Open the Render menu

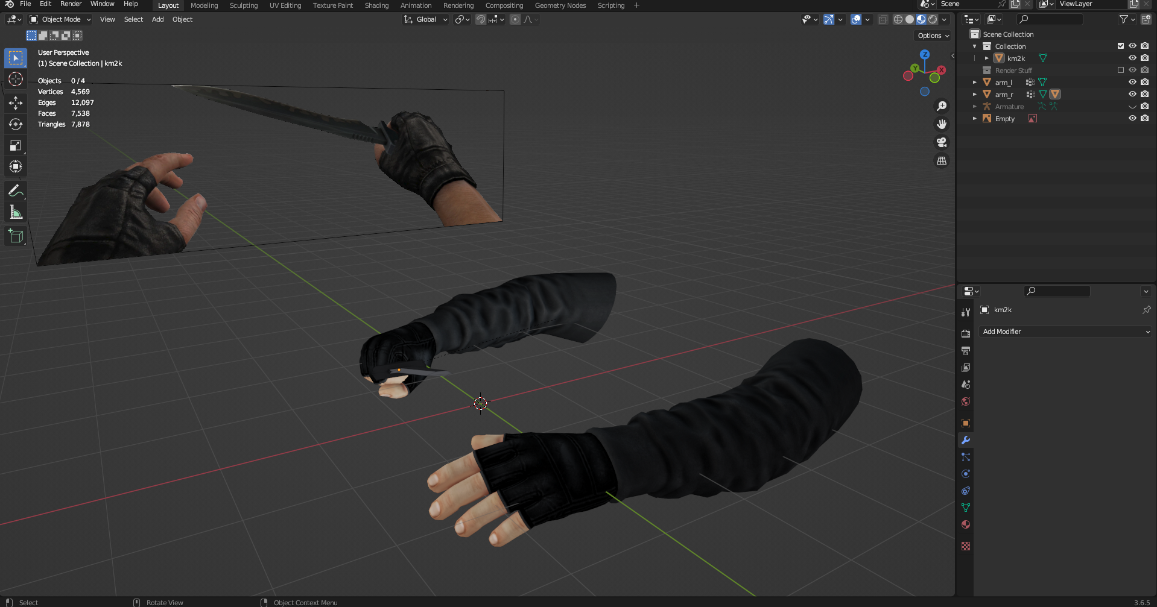(71, 4)
